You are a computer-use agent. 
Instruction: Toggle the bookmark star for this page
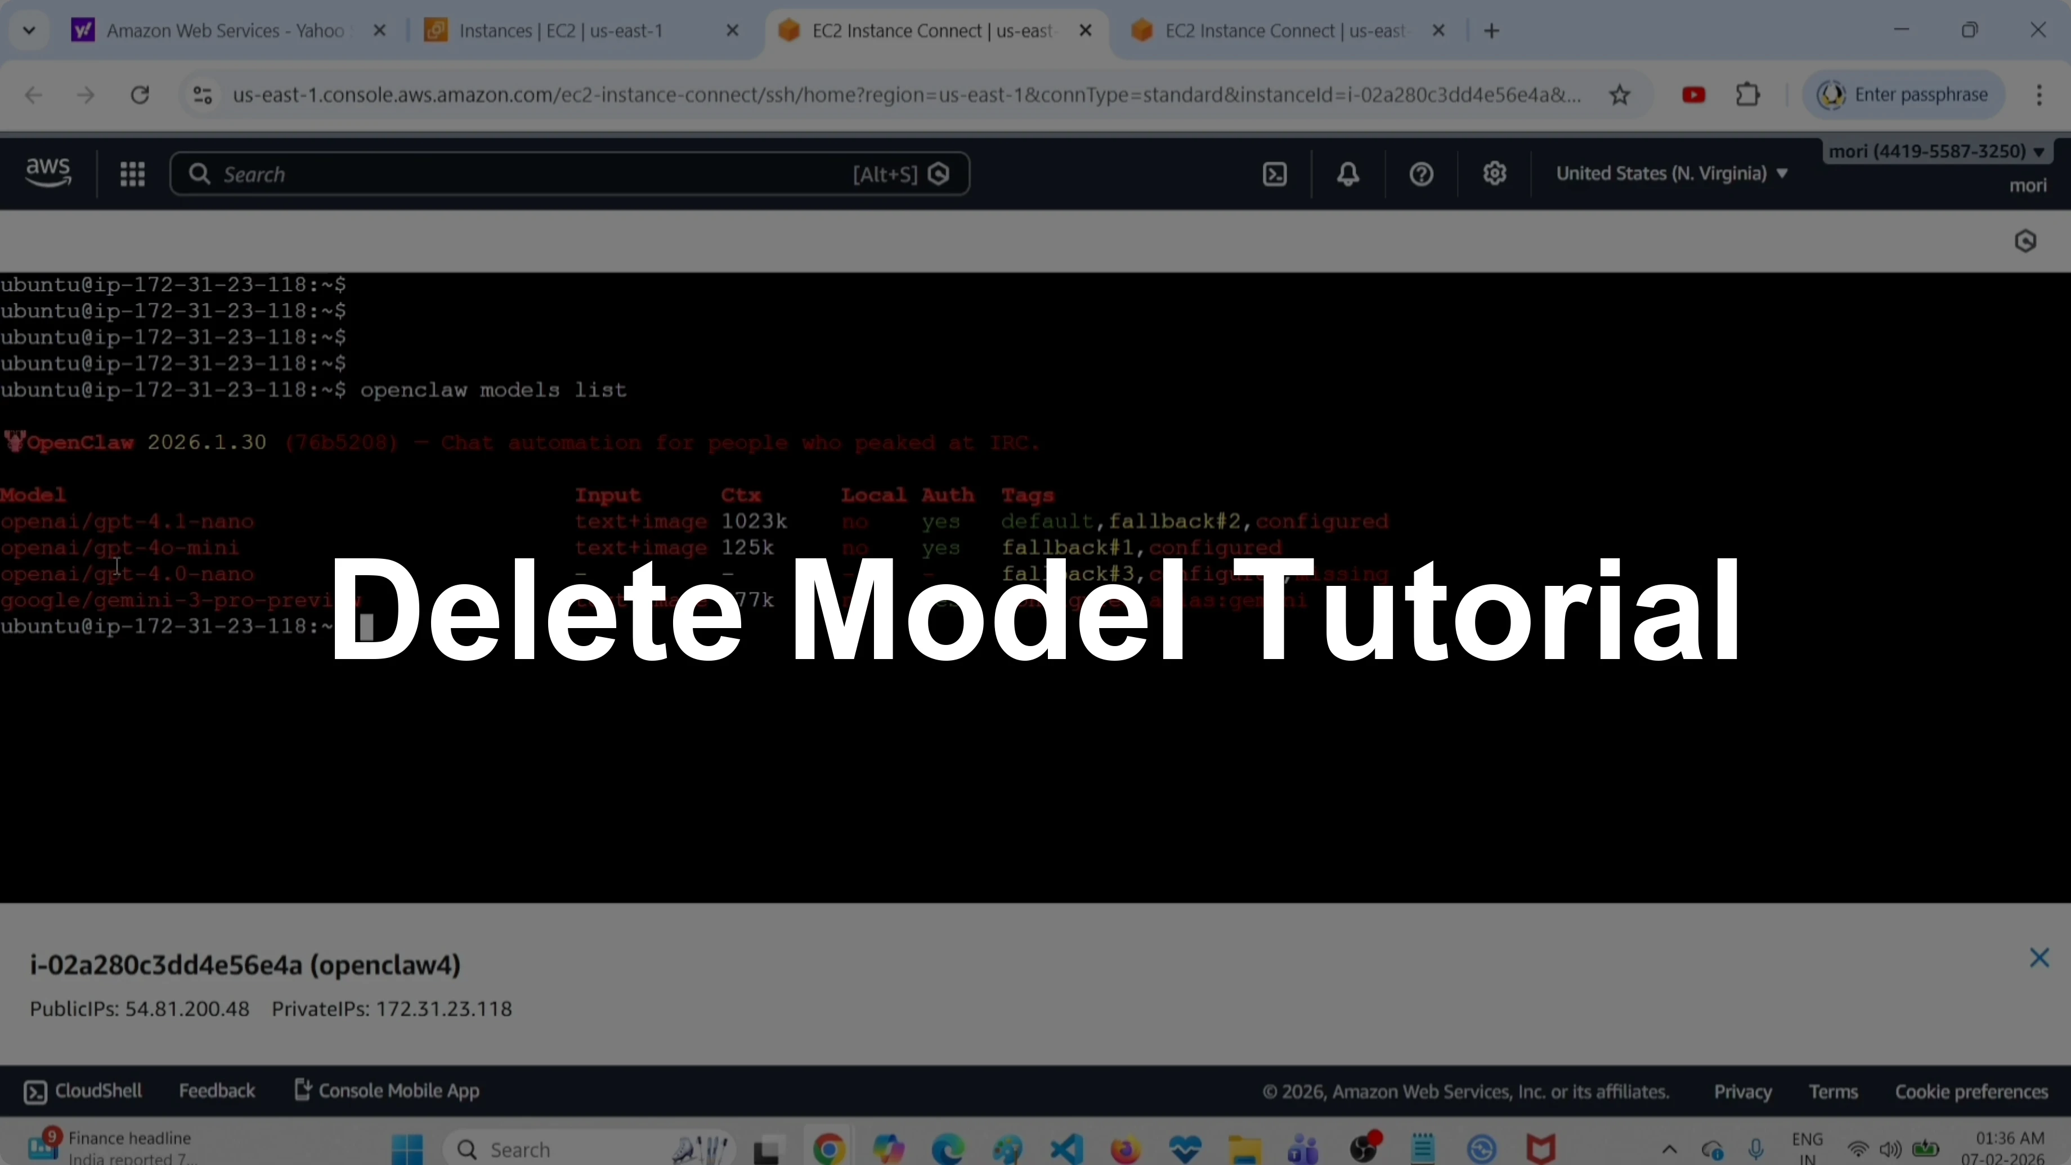point(1620,94)
